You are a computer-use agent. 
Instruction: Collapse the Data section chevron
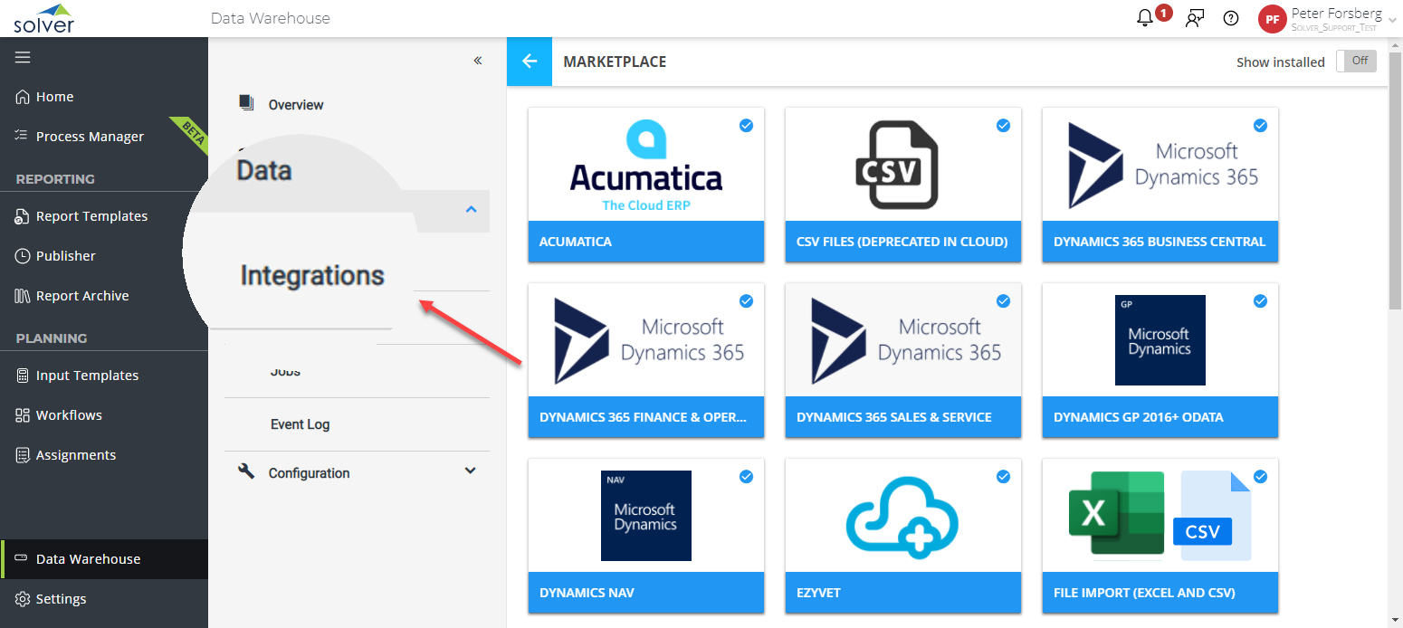click(x=471, y=210)
